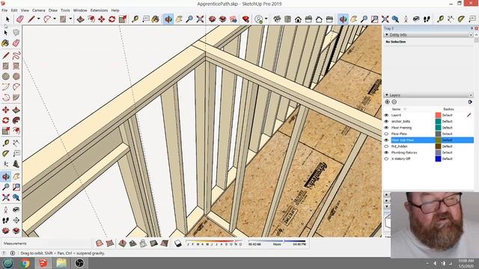479x269 pixels.
Task: Toggle eye of the highlighted blue layer row
Action: click(x=386, y=140)
